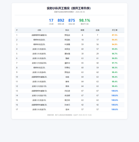139x142 pixels.
Task: Click the 875 online count statistic
Action: (72, 20)
